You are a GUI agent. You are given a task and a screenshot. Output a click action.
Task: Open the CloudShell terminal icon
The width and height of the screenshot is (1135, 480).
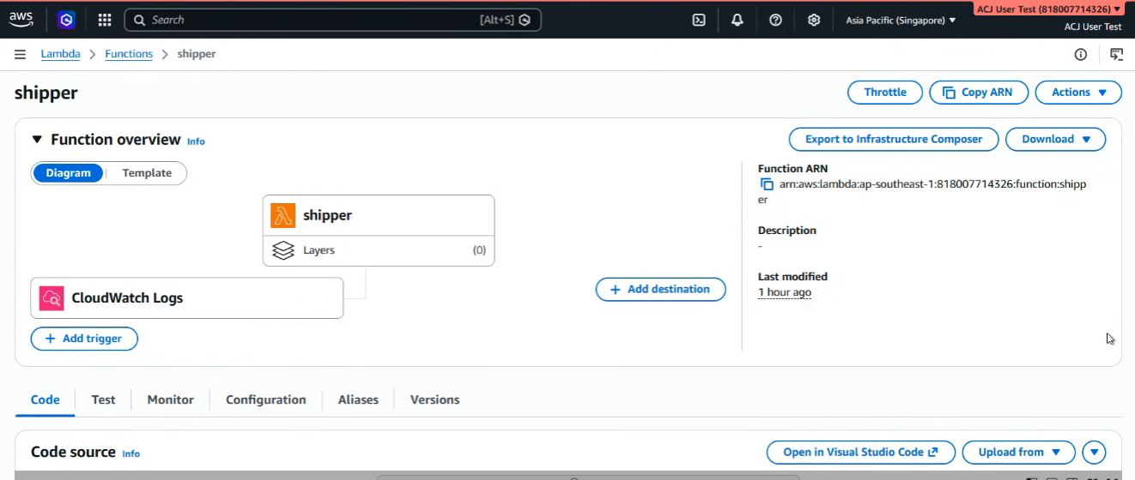click(x=699, y=20)
